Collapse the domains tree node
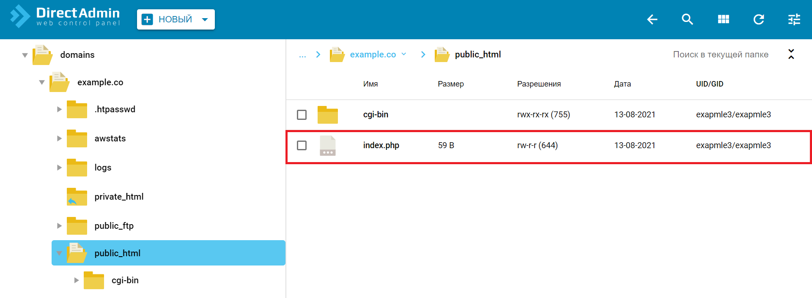The height and width of the screenshot is (298, 812). (25, 55)
